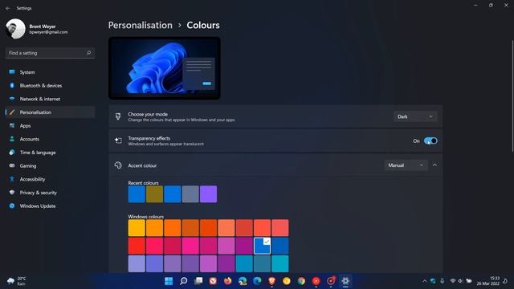This screenshot has width=514, height=289.
Task: Click the profile avatar picture
Action: 15,29
